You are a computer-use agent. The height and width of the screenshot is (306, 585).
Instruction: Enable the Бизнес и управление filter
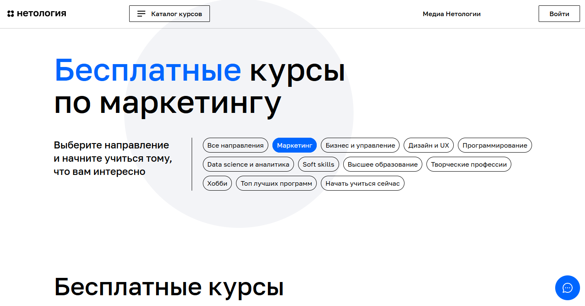pos(360,145)
